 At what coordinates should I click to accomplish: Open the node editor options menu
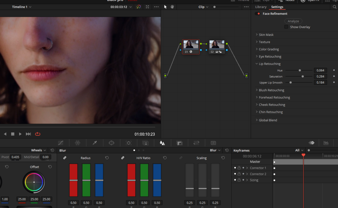click(x=246, y=7)
